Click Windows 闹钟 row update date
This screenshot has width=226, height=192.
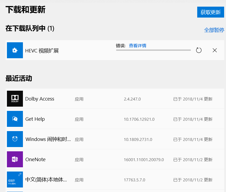click(193, 140)
